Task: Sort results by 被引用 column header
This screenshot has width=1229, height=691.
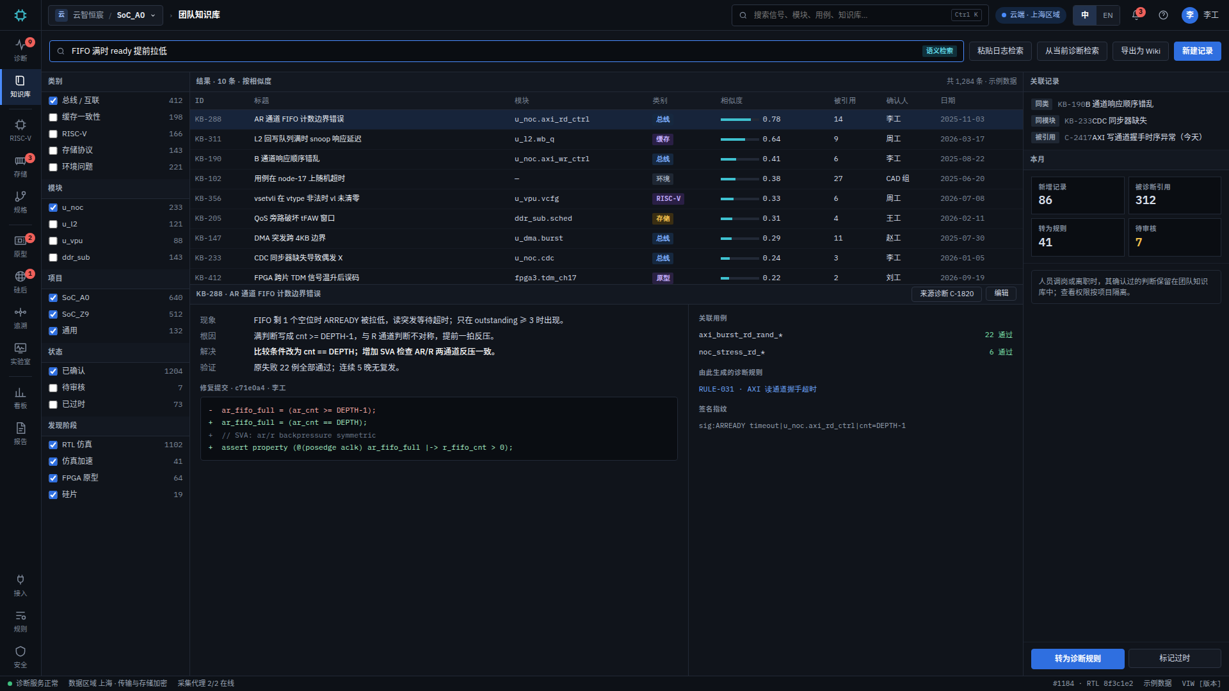Action: [x=844, y=100]
